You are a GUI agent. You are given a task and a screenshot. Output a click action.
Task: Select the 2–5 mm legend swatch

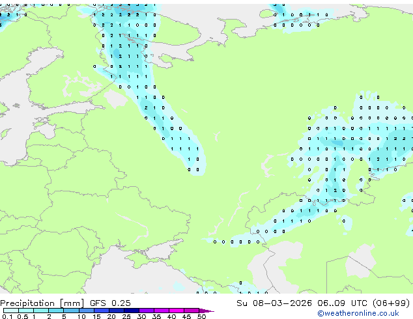click(x=56, y=311)
